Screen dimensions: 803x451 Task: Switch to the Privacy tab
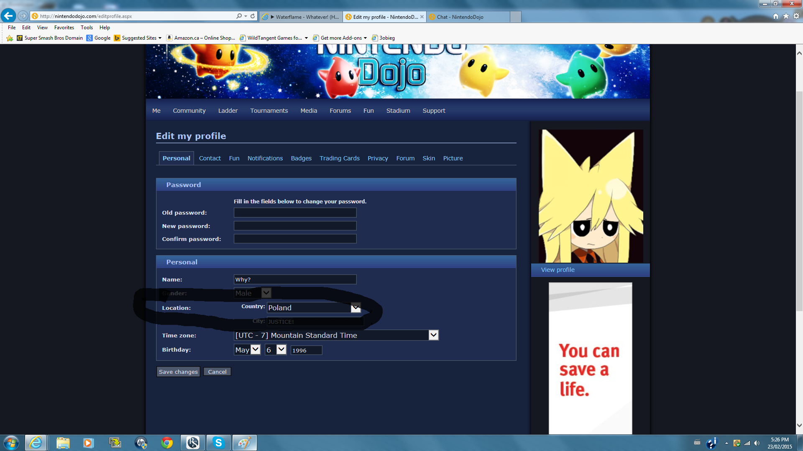[x=378, y=158]
